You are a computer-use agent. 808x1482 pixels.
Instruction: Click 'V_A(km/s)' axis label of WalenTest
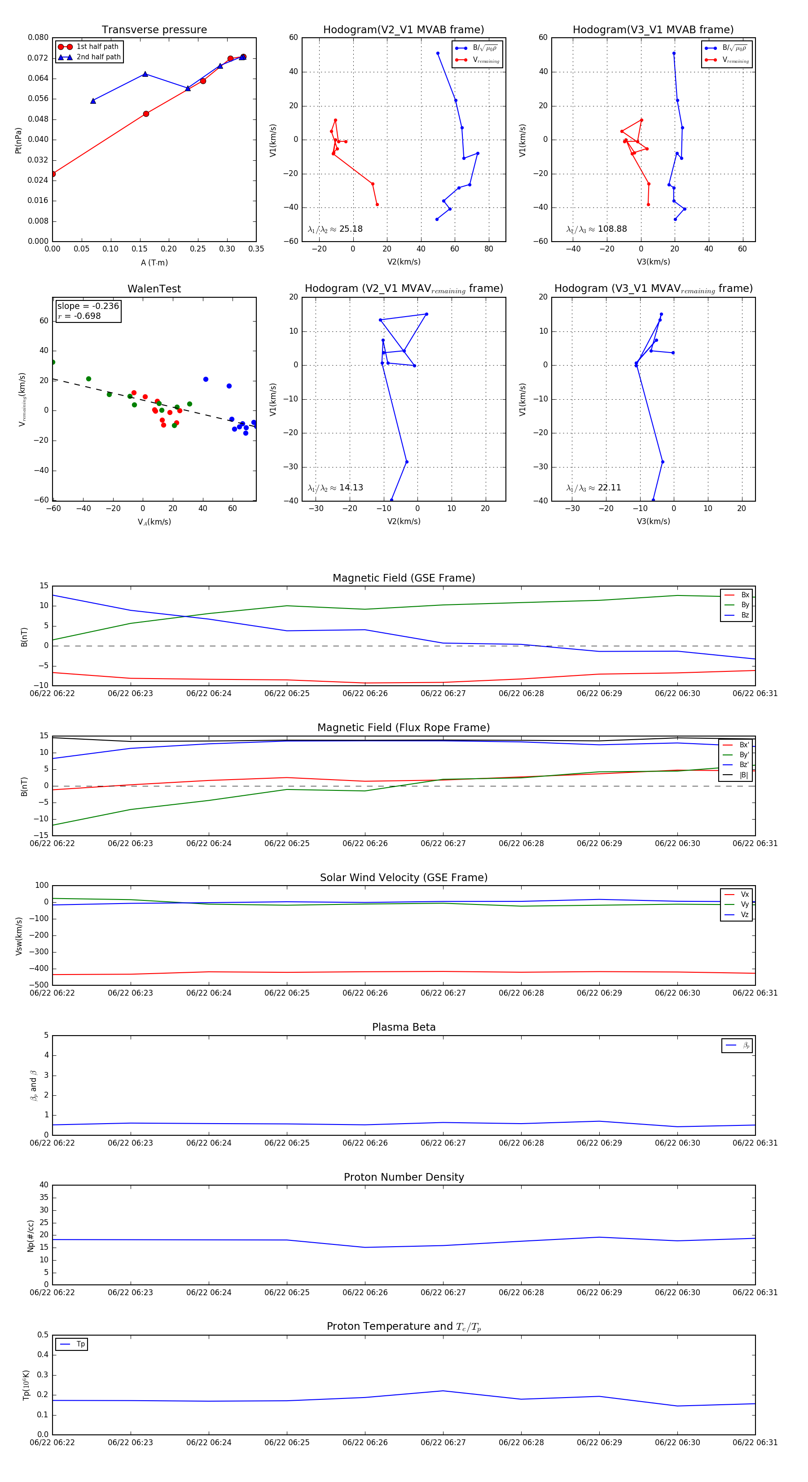point(154,522)
